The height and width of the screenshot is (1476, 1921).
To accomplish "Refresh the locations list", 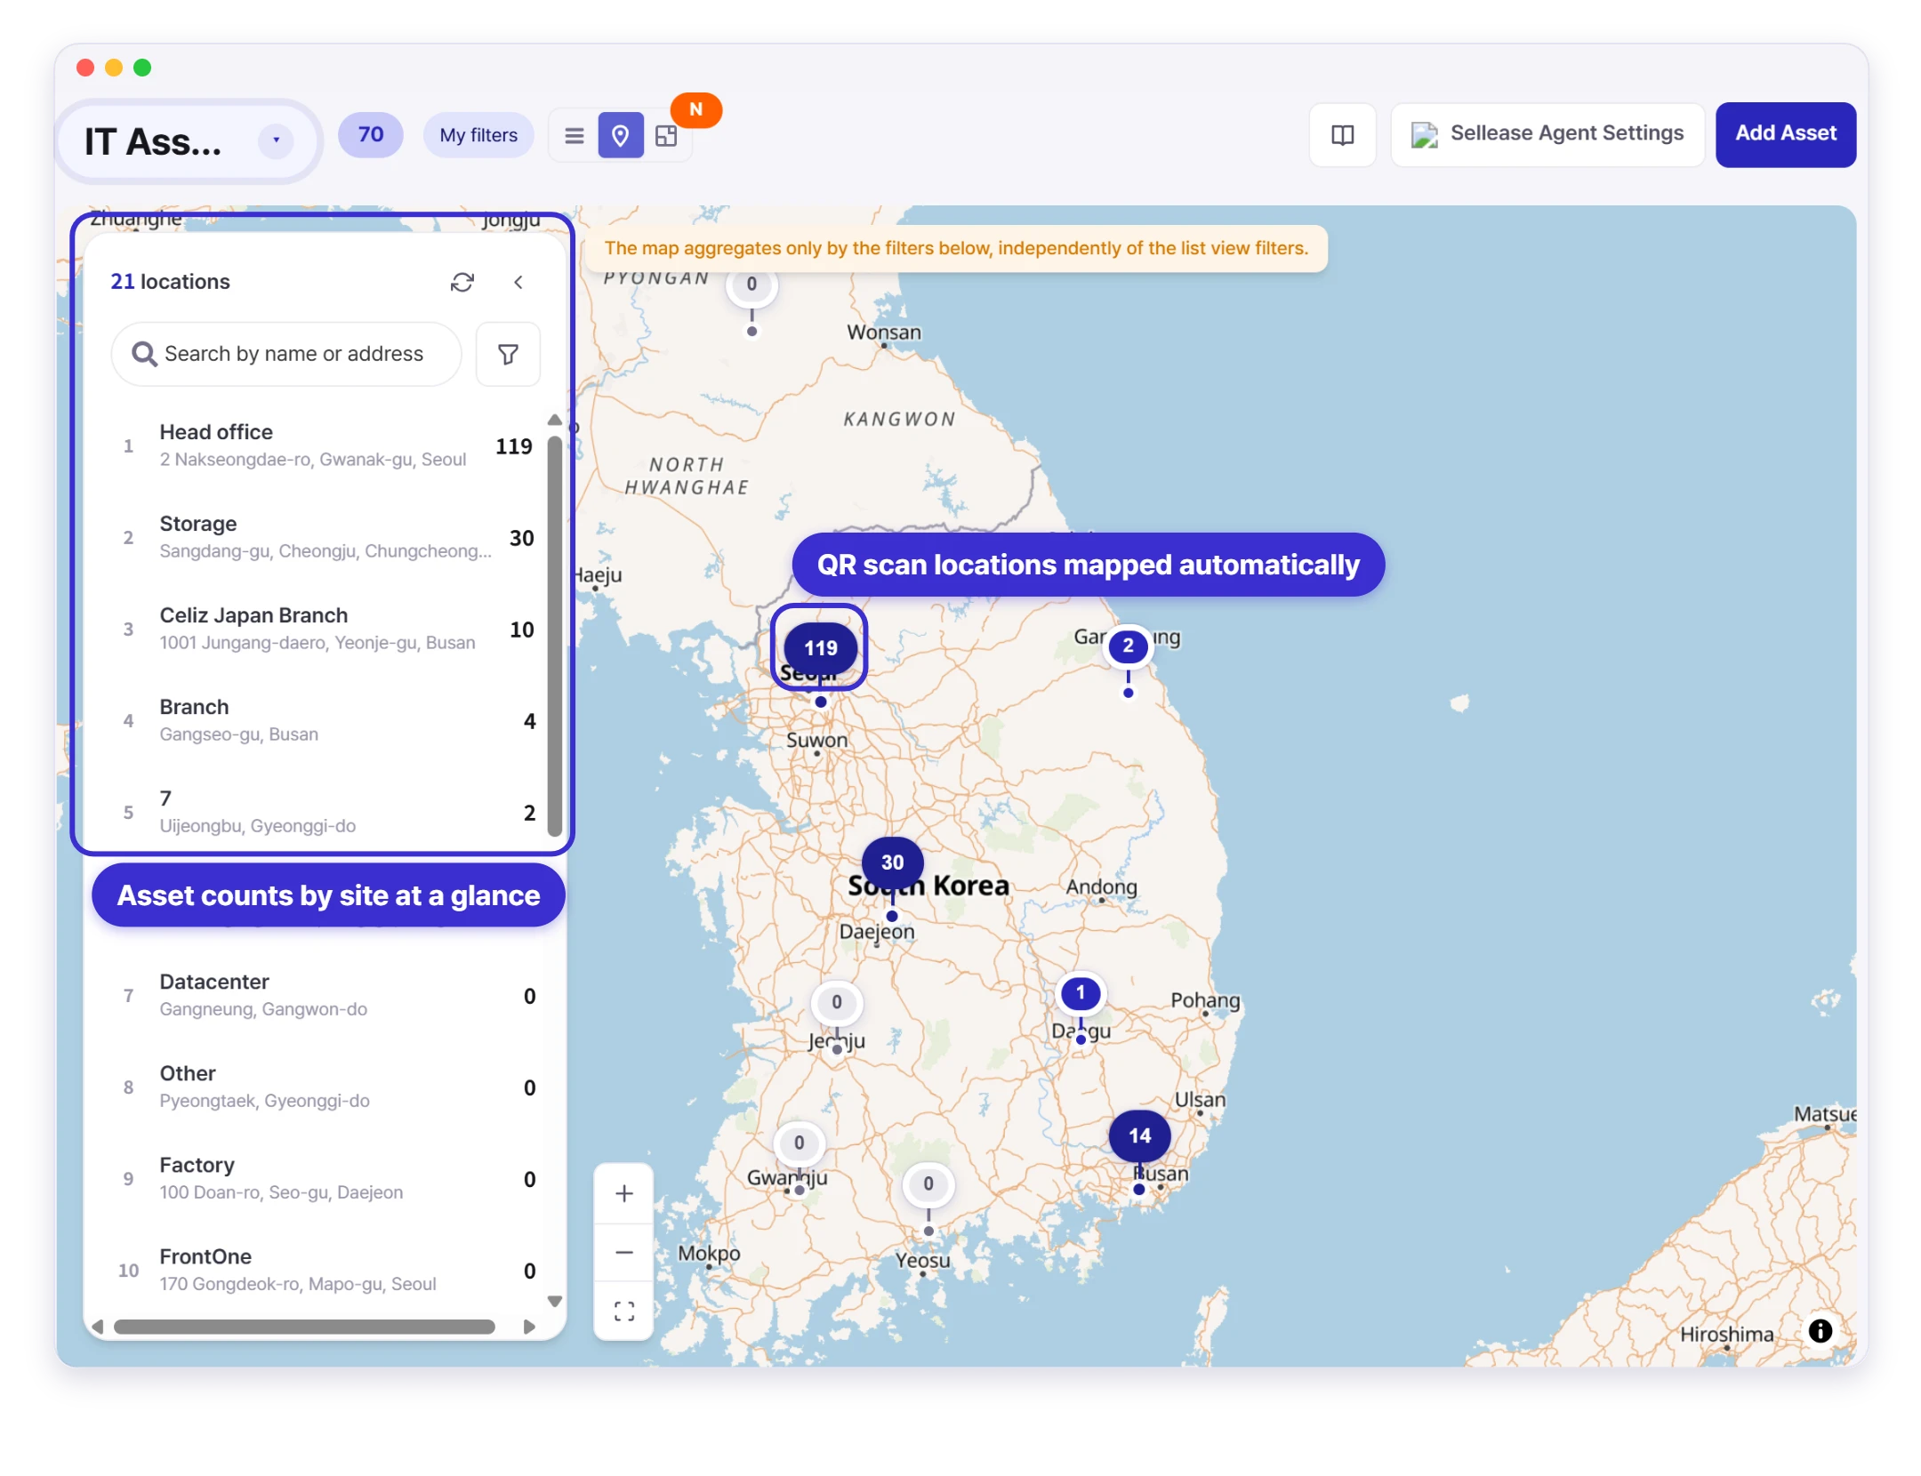I will click(x=462, y=282).
